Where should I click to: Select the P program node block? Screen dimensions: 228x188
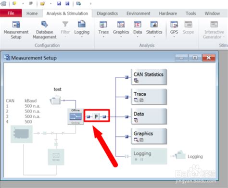(x=96, y=116)
